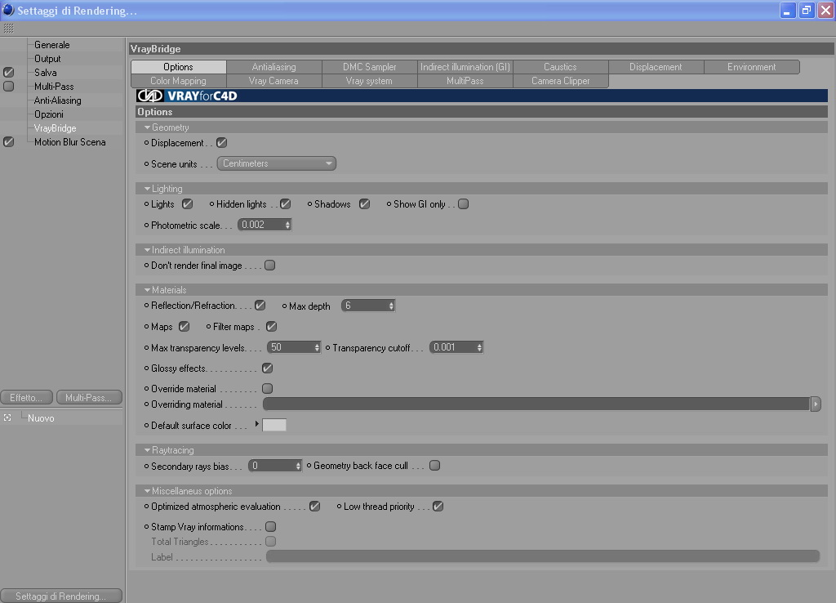
Task: Click the grip handle icon below title bar
Action: pyautogui.click(x=8, y=28)
